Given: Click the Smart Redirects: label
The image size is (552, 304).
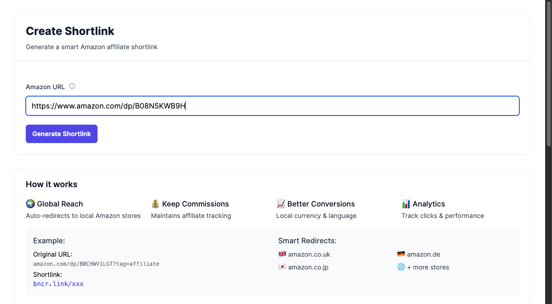Looking at the screenshot, I should tap(307, 241).
